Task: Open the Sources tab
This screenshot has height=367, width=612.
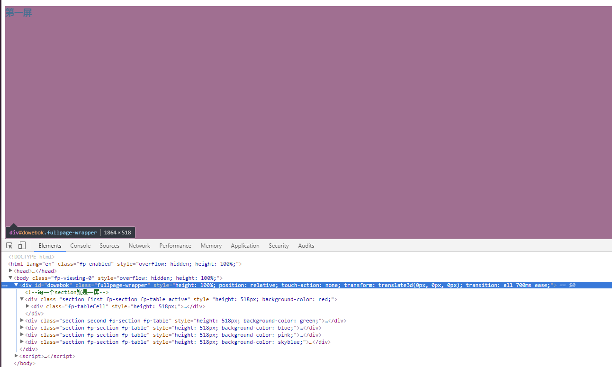Action: point(109,246)
